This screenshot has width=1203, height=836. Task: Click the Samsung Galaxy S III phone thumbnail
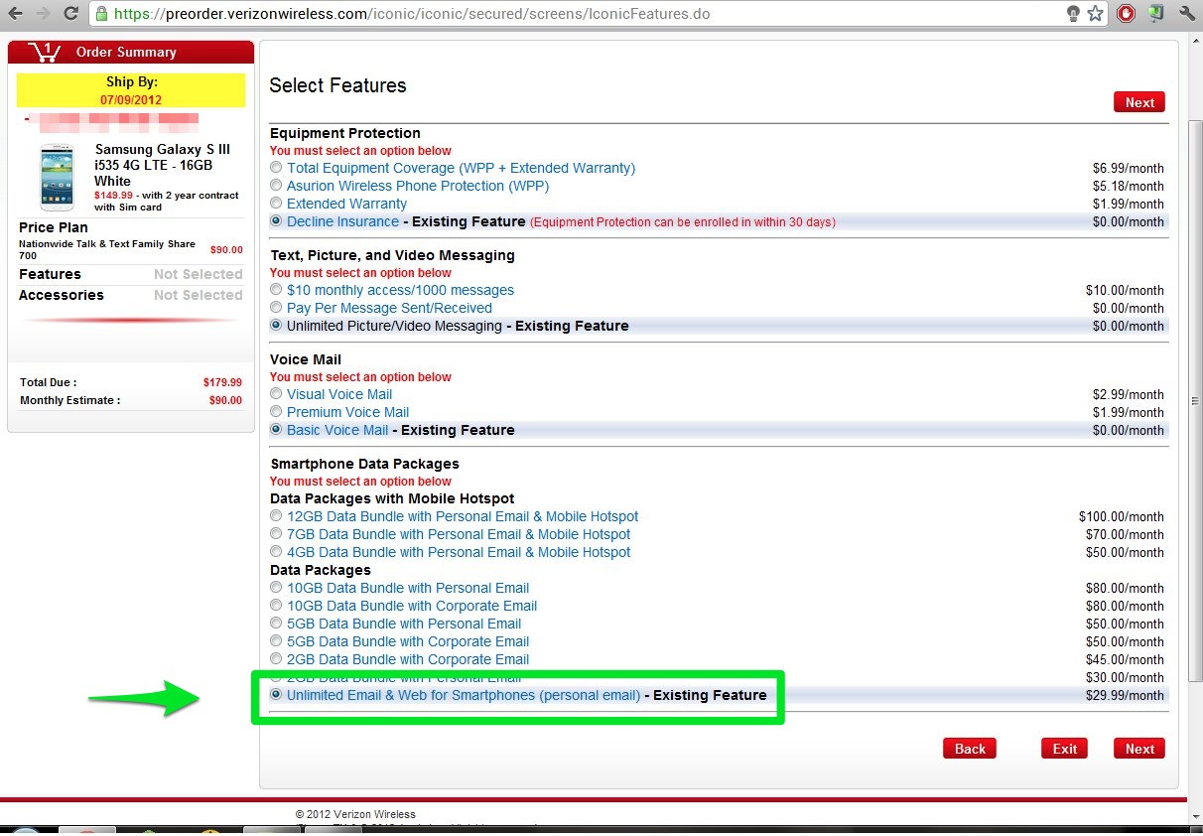[57, 177]
